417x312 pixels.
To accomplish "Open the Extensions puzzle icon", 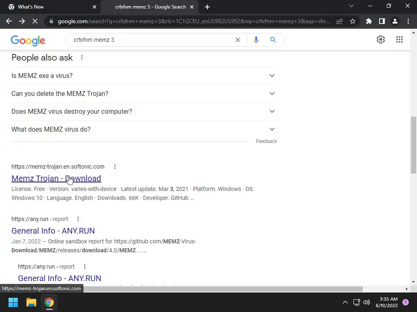I will click(369, 21).
